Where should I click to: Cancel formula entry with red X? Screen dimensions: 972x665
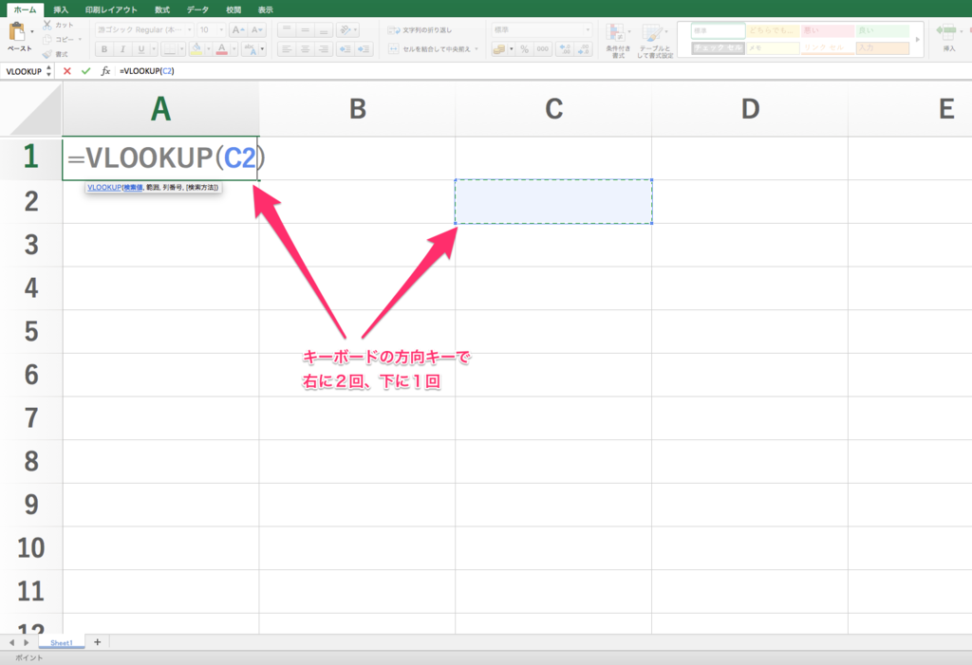point(67,71)
